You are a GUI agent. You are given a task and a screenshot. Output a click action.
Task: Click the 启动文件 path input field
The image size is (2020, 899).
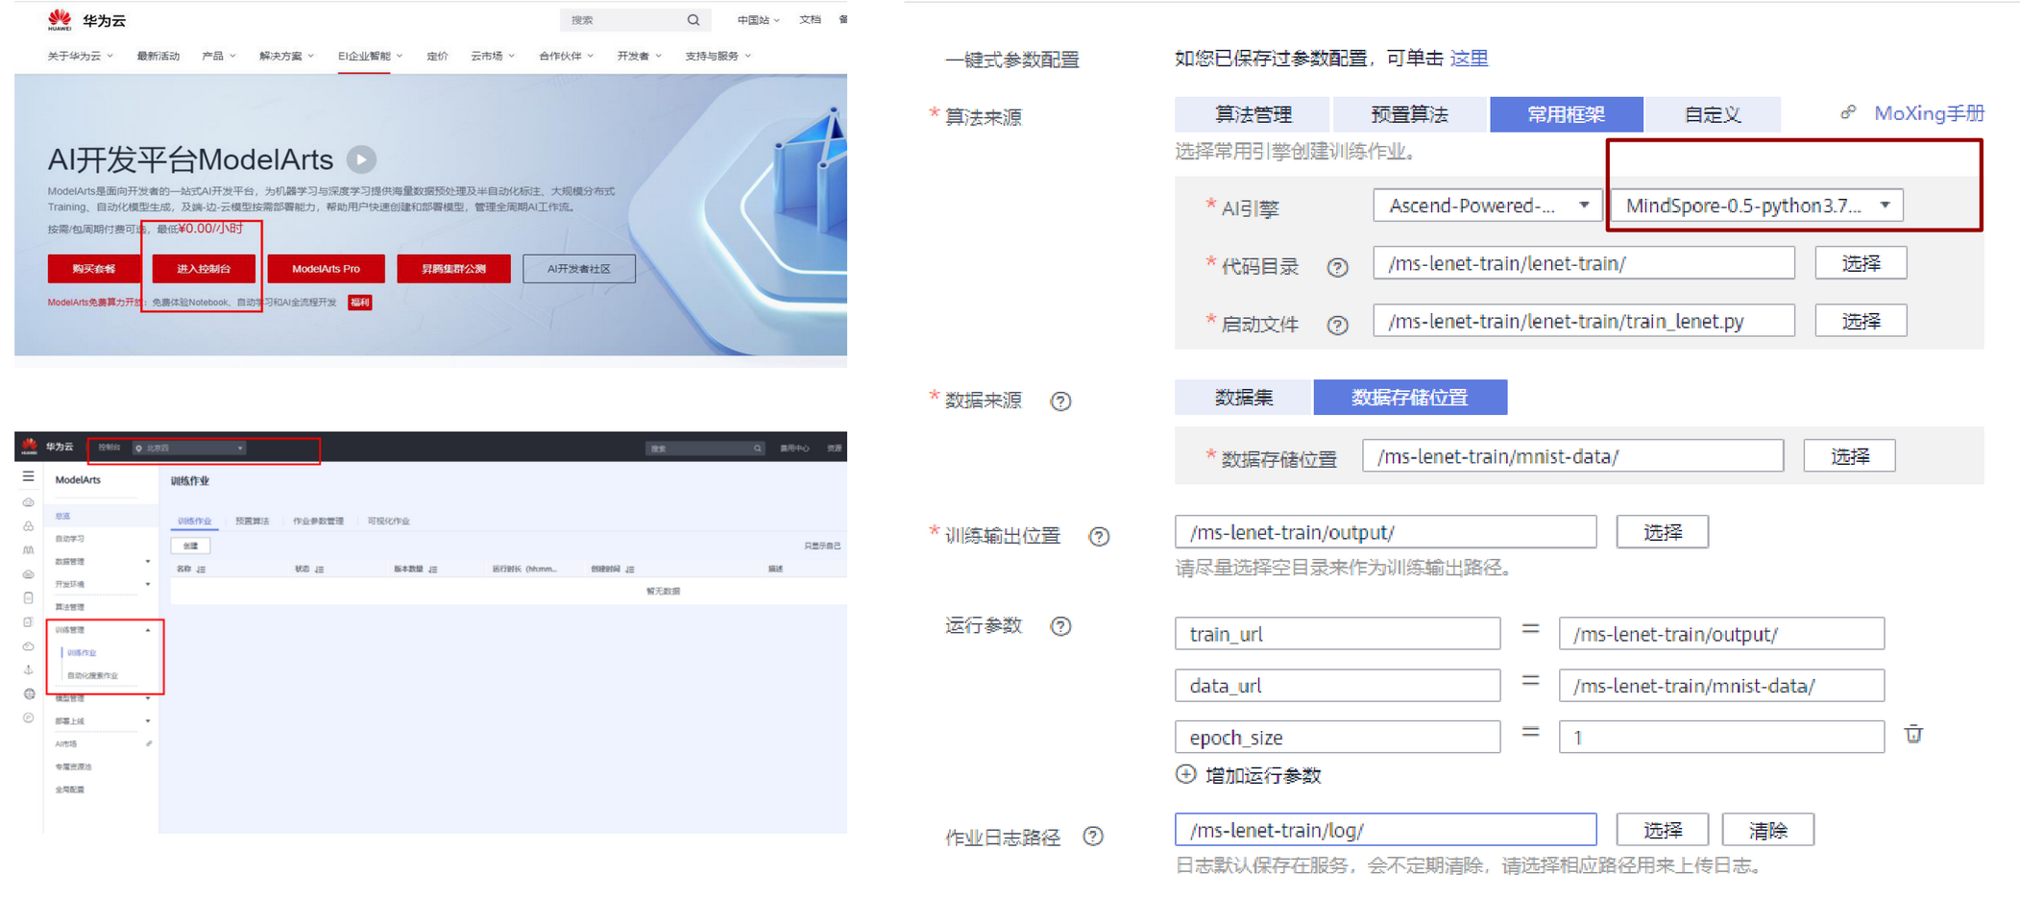(1584, 321)
